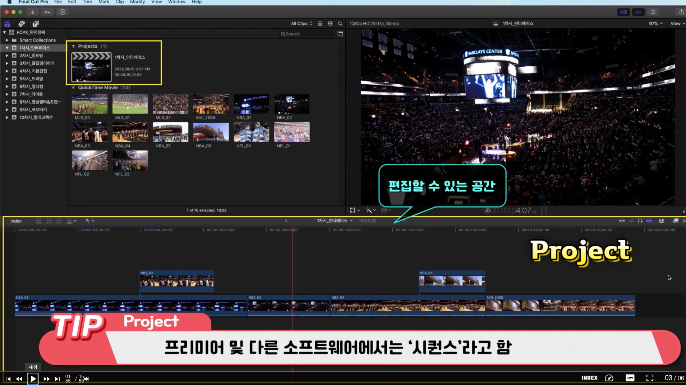The height and width of the screenshot is (385, 686).
Task: Open the All Clips filter dropdown
Action: [301, 24]
